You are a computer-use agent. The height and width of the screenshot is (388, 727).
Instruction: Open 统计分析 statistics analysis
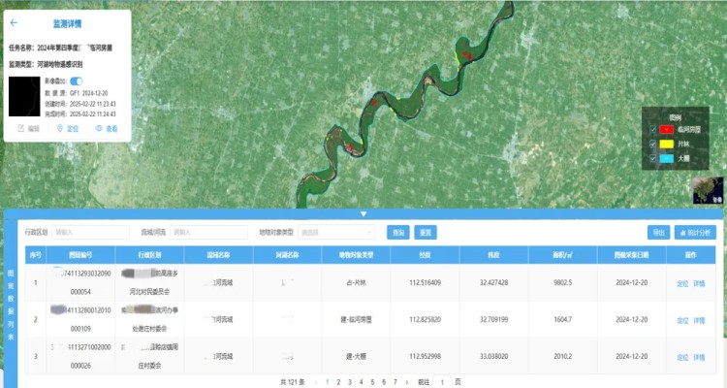pos(696,233)
